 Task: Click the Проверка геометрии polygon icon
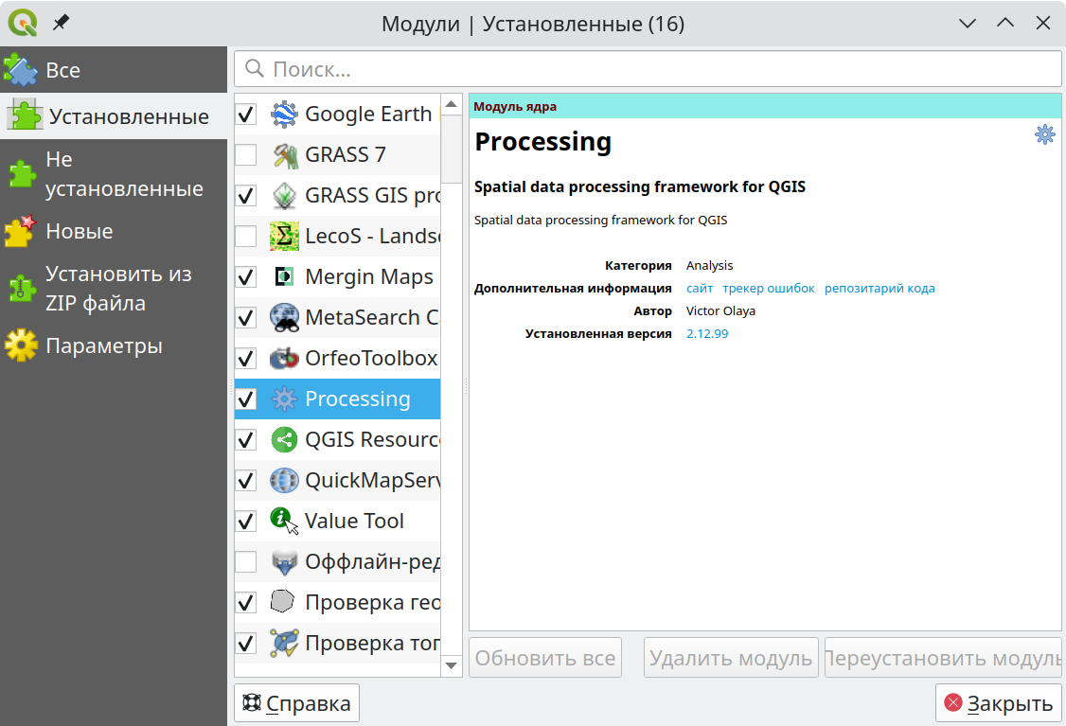[284, 602]
